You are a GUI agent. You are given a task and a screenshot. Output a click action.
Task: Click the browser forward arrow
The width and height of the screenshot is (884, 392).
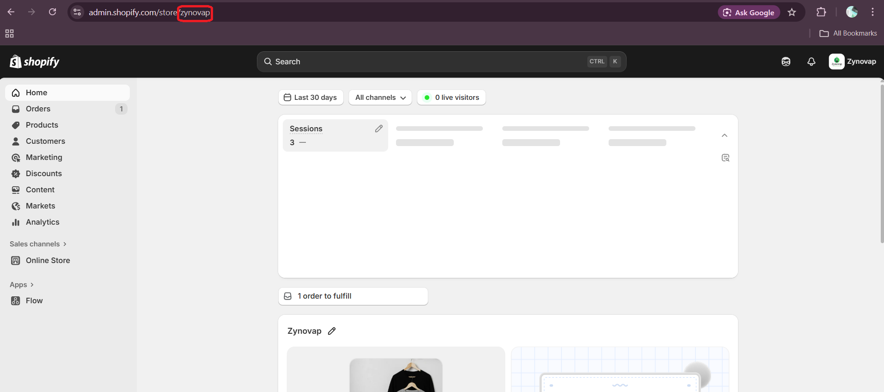(x=31, y=12)
